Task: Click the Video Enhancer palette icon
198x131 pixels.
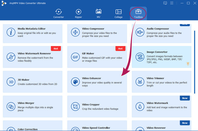Action: click(75, 82)
